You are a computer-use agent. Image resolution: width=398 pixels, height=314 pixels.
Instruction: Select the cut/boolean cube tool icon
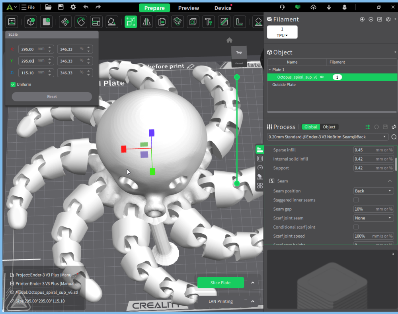[193, 22]
